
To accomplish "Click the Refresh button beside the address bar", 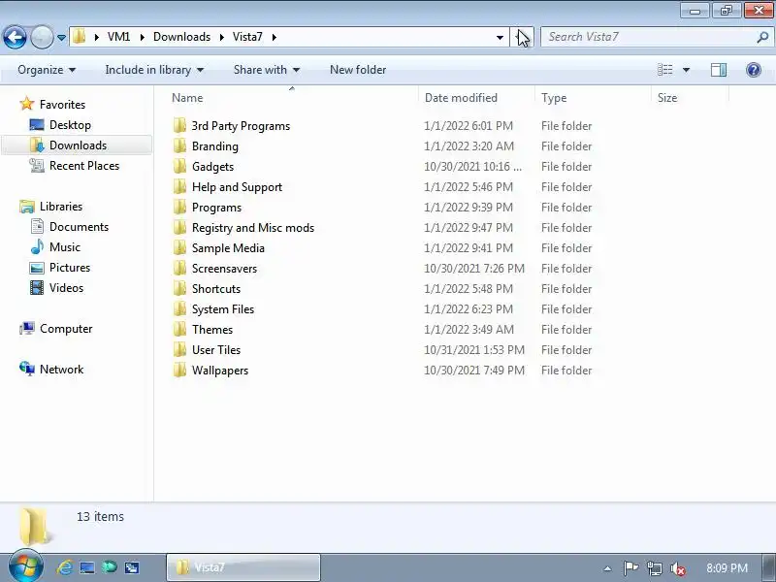I will click(x=522, y=37).
